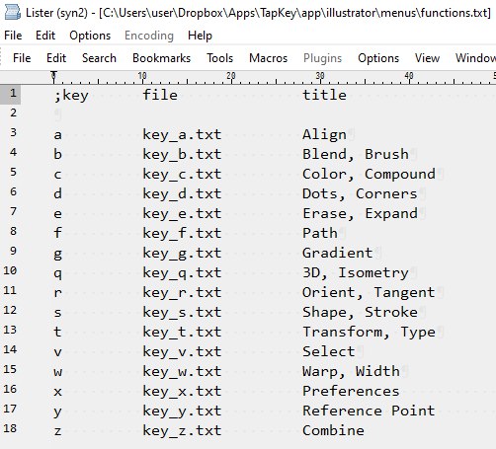This screenshot has width=496, height=449.
Task: Click the word 'Path'
Action: pos(320,233)
